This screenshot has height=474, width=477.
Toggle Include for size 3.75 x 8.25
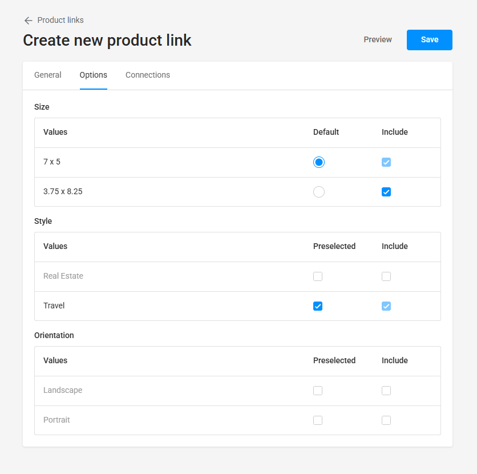[386, 191]
